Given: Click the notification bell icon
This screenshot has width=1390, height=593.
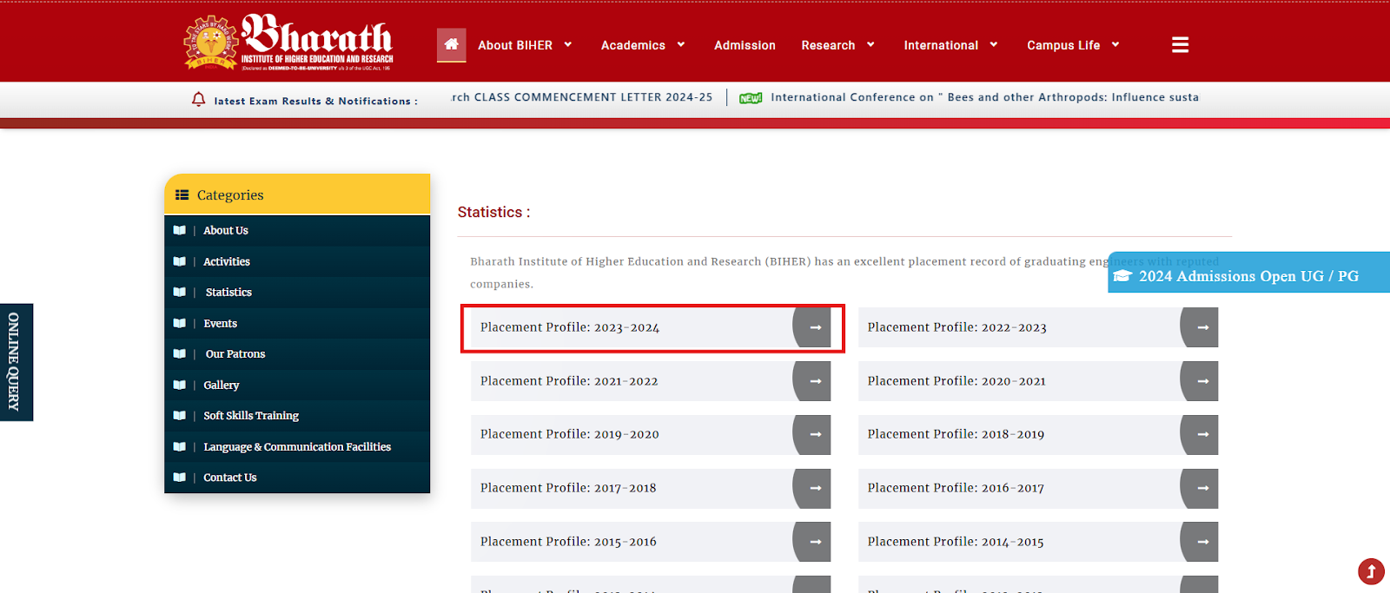Looking at the screenshot, I should click(198, 99).
